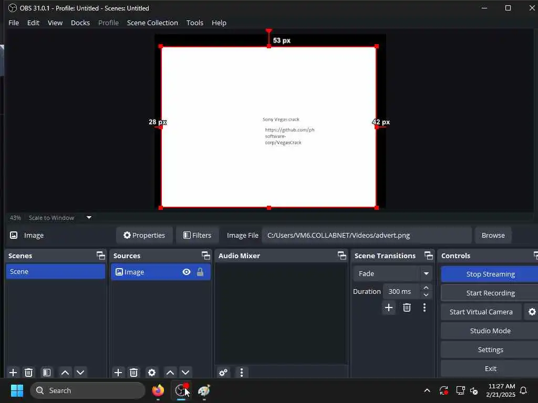
Task: Show hidden system tray icons
Action: [x=427, y=390]
